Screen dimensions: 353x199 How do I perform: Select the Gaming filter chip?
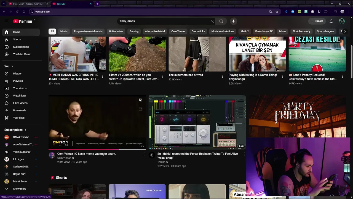point(134,31)
